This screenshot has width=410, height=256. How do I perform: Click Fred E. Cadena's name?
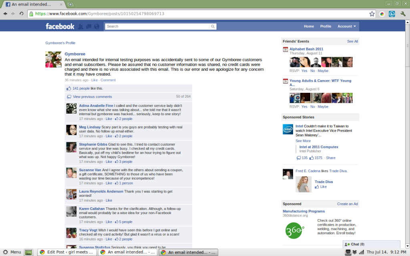click(x=308, y=171)
